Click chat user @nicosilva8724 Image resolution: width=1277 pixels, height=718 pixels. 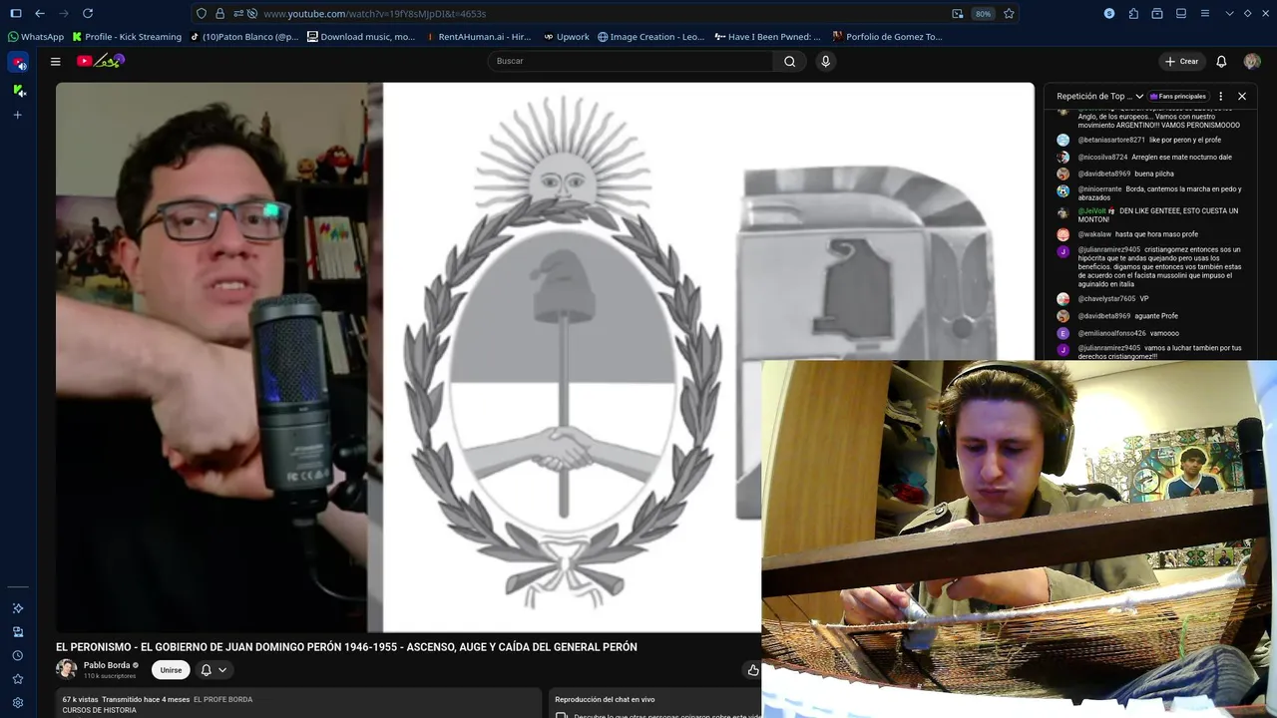point(1102,157)
